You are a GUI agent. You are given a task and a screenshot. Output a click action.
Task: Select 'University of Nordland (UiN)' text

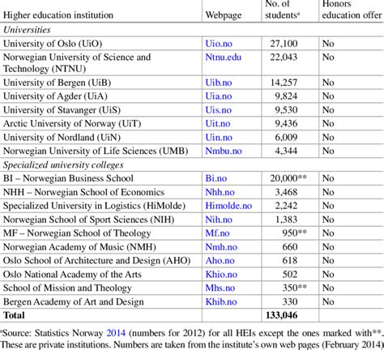(x=62, y=137)
